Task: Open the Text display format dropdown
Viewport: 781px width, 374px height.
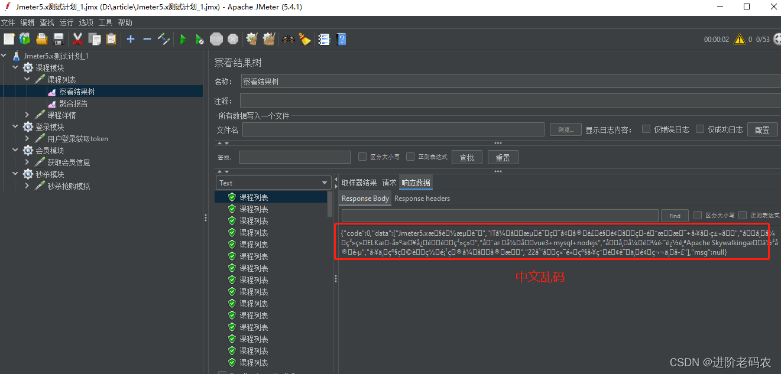Action: pyautogui.click(x=324, y=183)
